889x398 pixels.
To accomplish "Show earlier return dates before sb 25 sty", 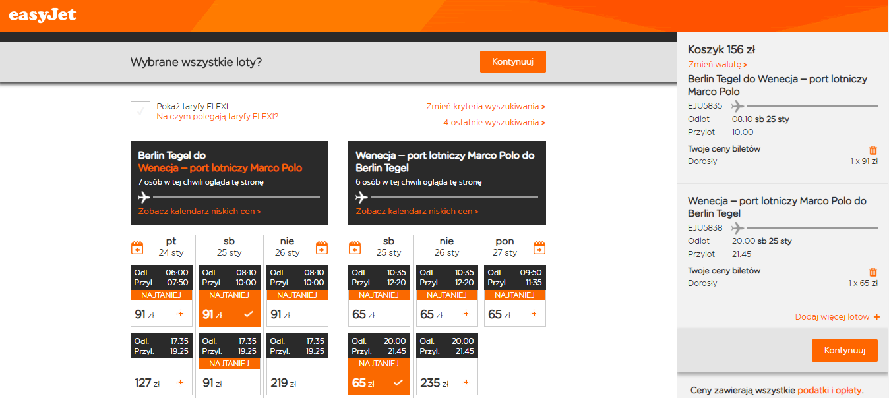I will [355, 248].
